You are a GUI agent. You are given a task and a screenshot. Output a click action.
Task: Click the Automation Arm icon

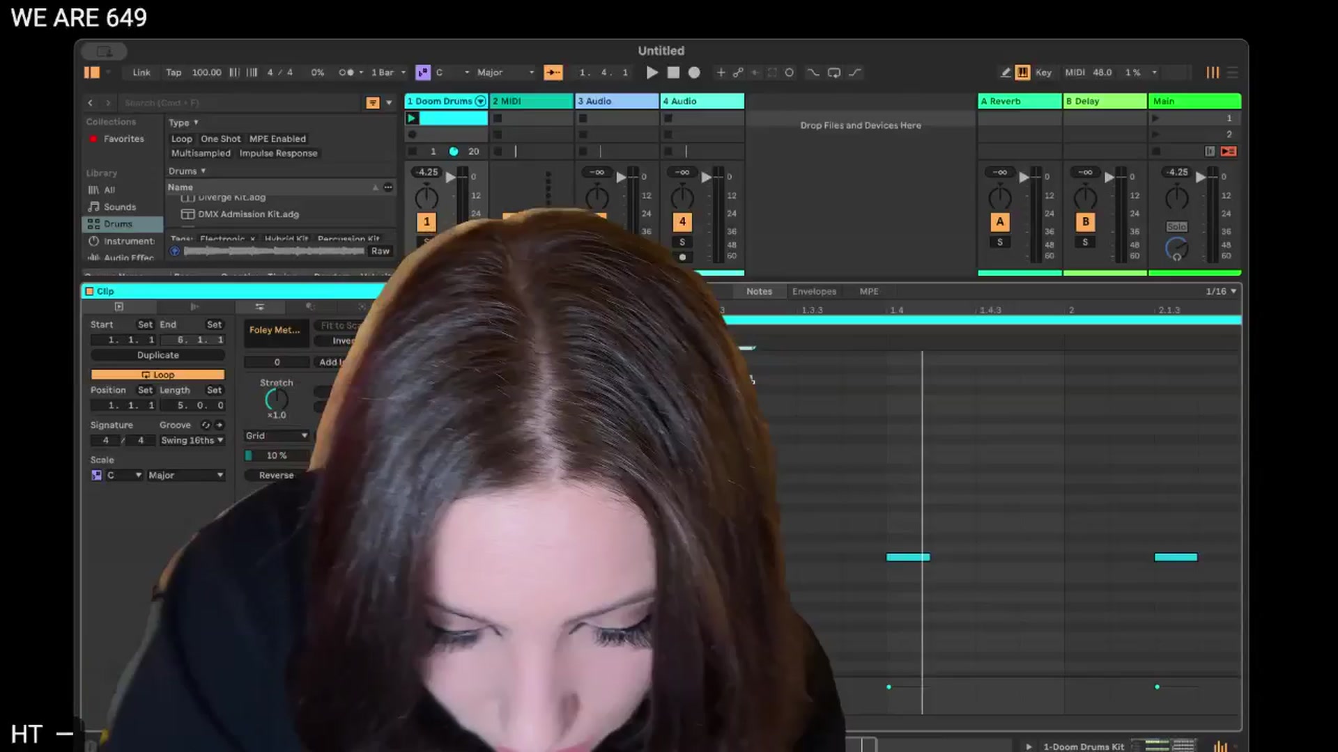point(738,72)
